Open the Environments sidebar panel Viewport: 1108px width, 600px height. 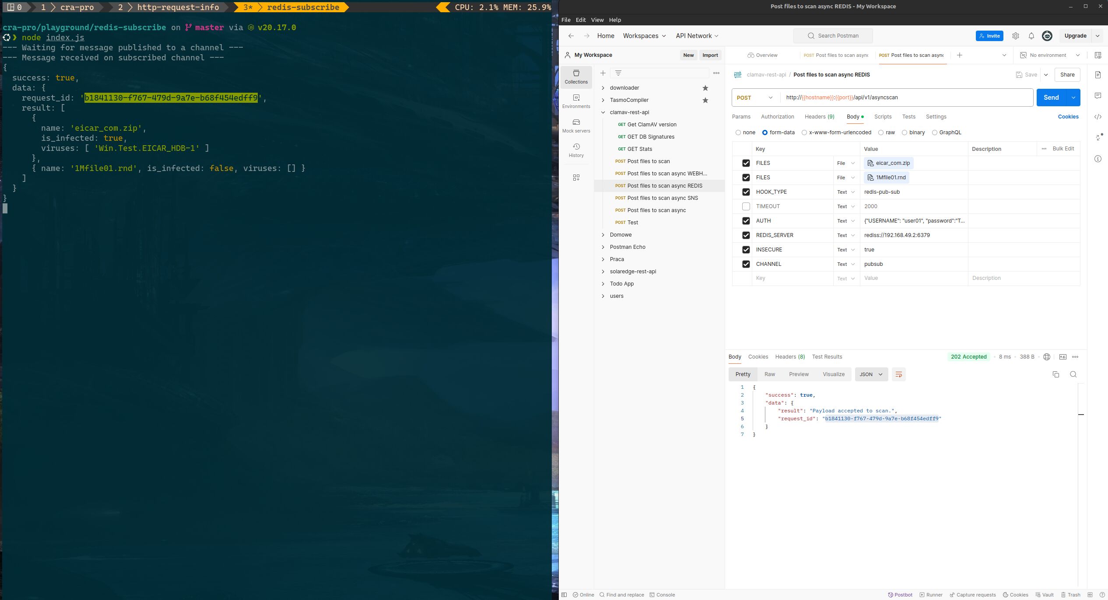pos(576,101)
